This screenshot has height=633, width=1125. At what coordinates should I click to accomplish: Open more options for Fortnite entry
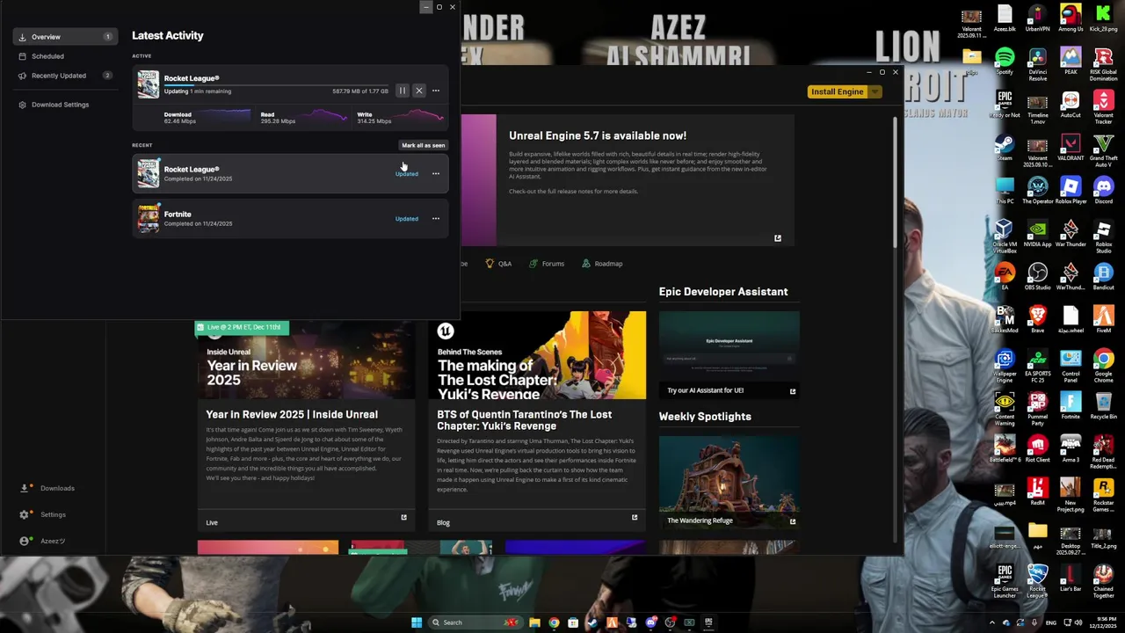(x=436, y=219)
